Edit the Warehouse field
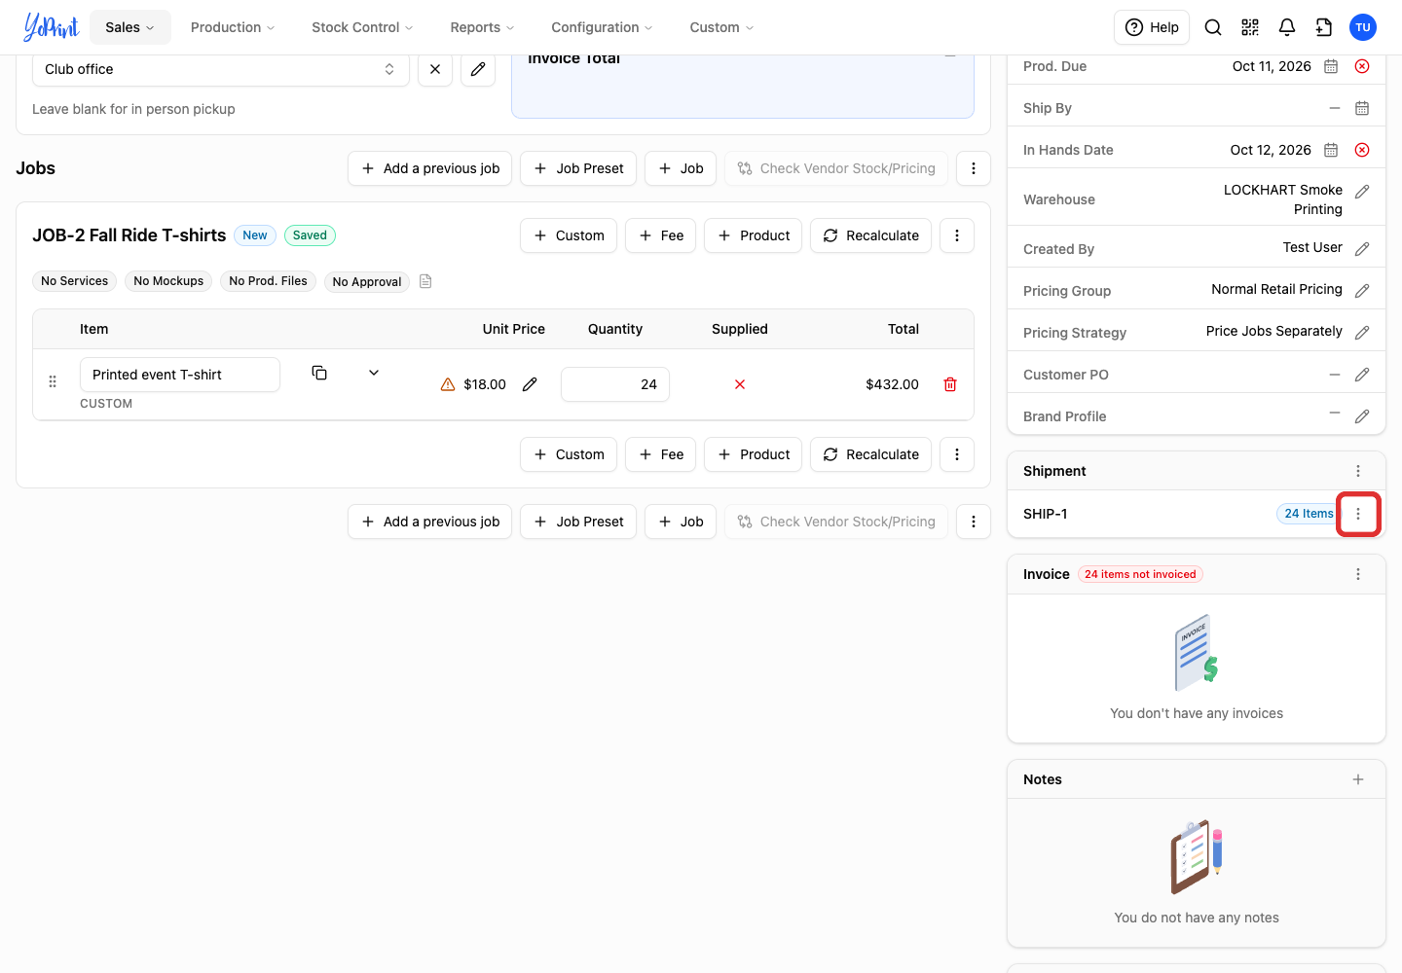Screen dimensions: 1402x973 coord(1362,192)
